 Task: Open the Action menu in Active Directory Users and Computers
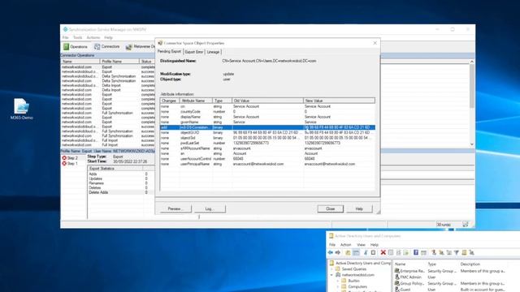pos(345,245)
